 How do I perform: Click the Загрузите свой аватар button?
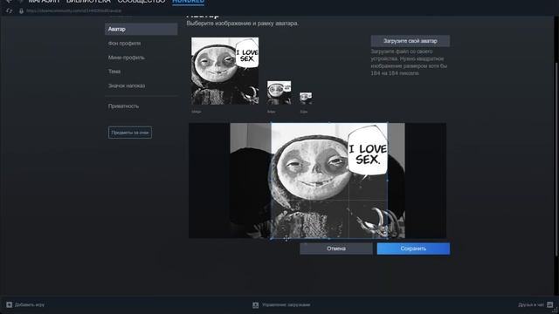pyautogui.click(x=410, y=41)
